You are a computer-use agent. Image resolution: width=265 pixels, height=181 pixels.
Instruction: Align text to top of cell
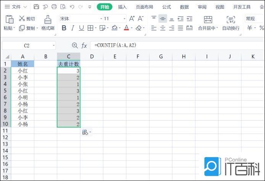coord(154,19)
